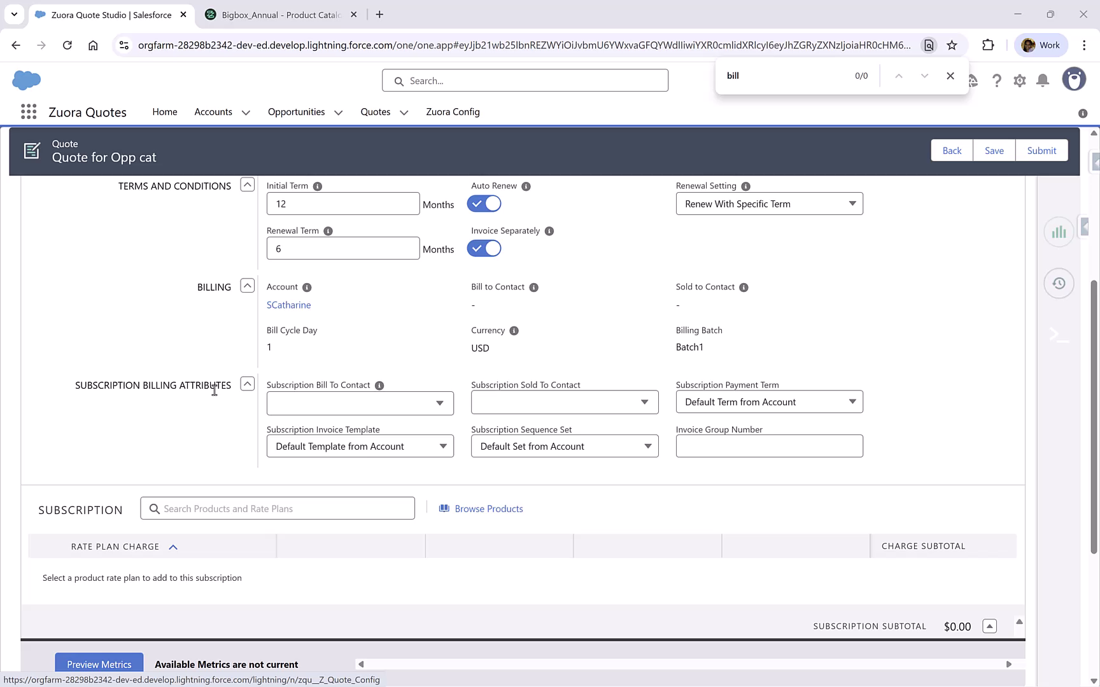Click the info icon below the avatar

(1082, 113)
